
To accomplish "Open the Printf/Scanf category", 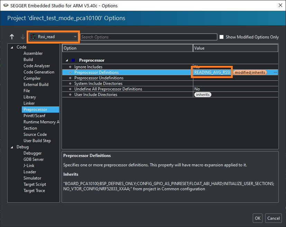I will (34, 116).
